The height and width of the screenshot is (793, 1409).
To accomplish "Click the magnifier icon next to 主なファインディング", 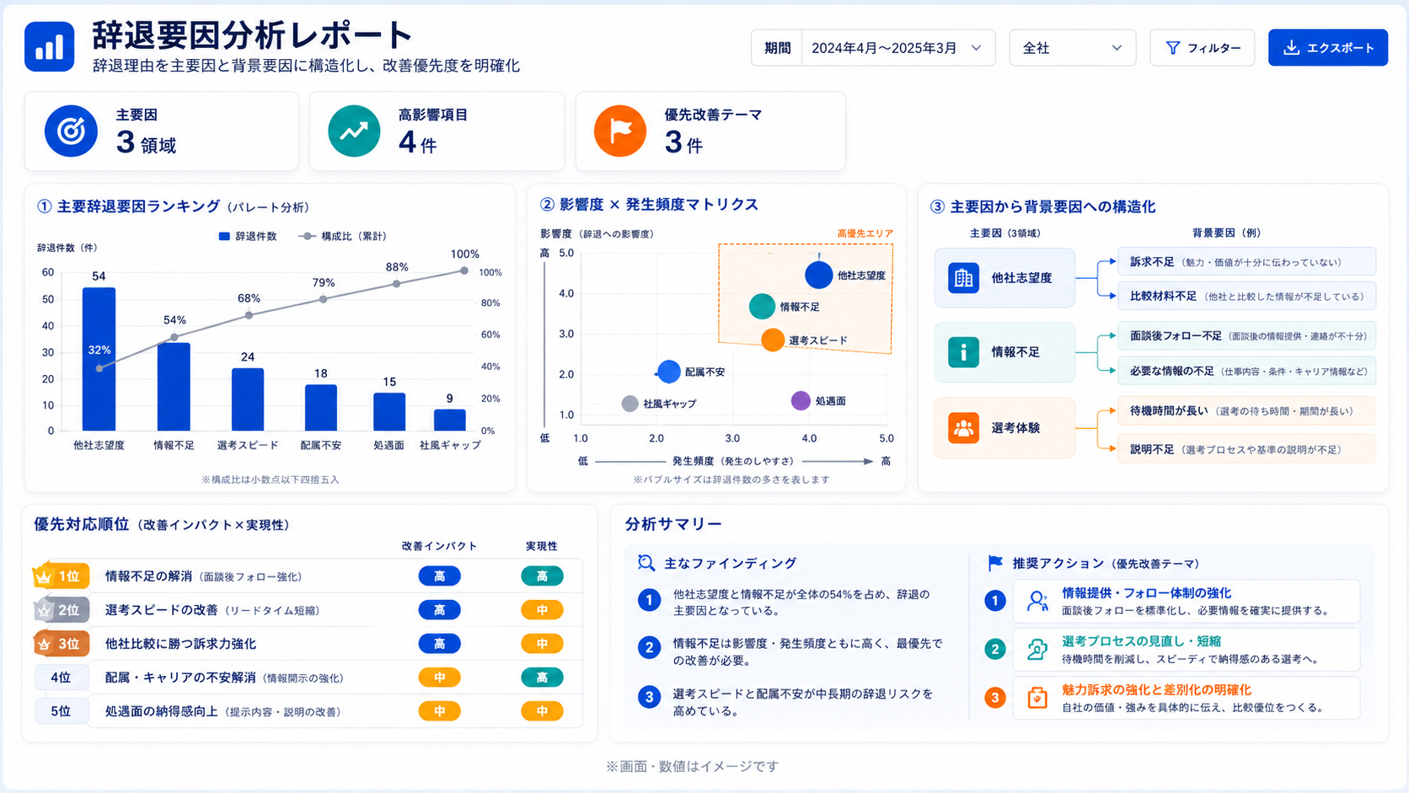I will coord(646,563).
